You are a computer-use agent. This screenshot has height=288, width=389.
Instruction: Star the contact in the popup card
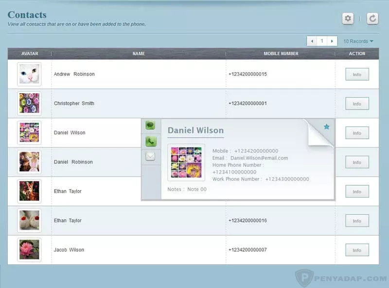click(327, 127)
